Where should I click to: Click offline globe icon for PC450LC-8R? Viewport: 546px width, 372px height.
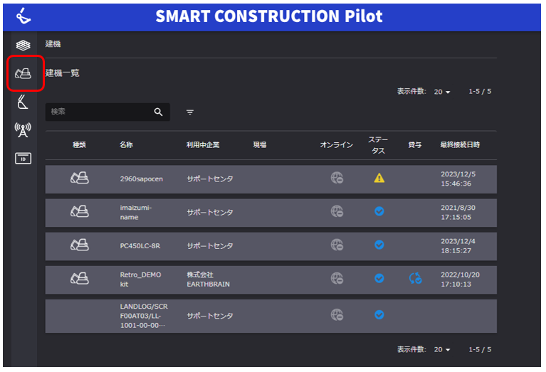point(337,245)
